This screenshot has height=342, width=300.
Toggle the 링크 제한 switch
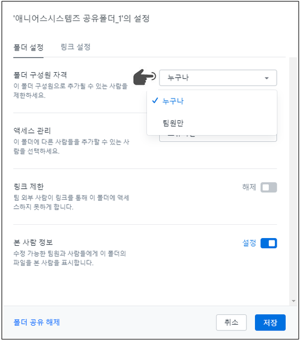[269, 188]
